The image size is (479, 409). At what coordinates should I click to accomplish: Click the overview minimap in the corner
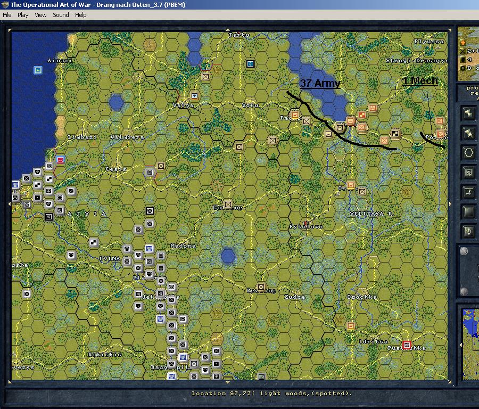tap(471, 344)
